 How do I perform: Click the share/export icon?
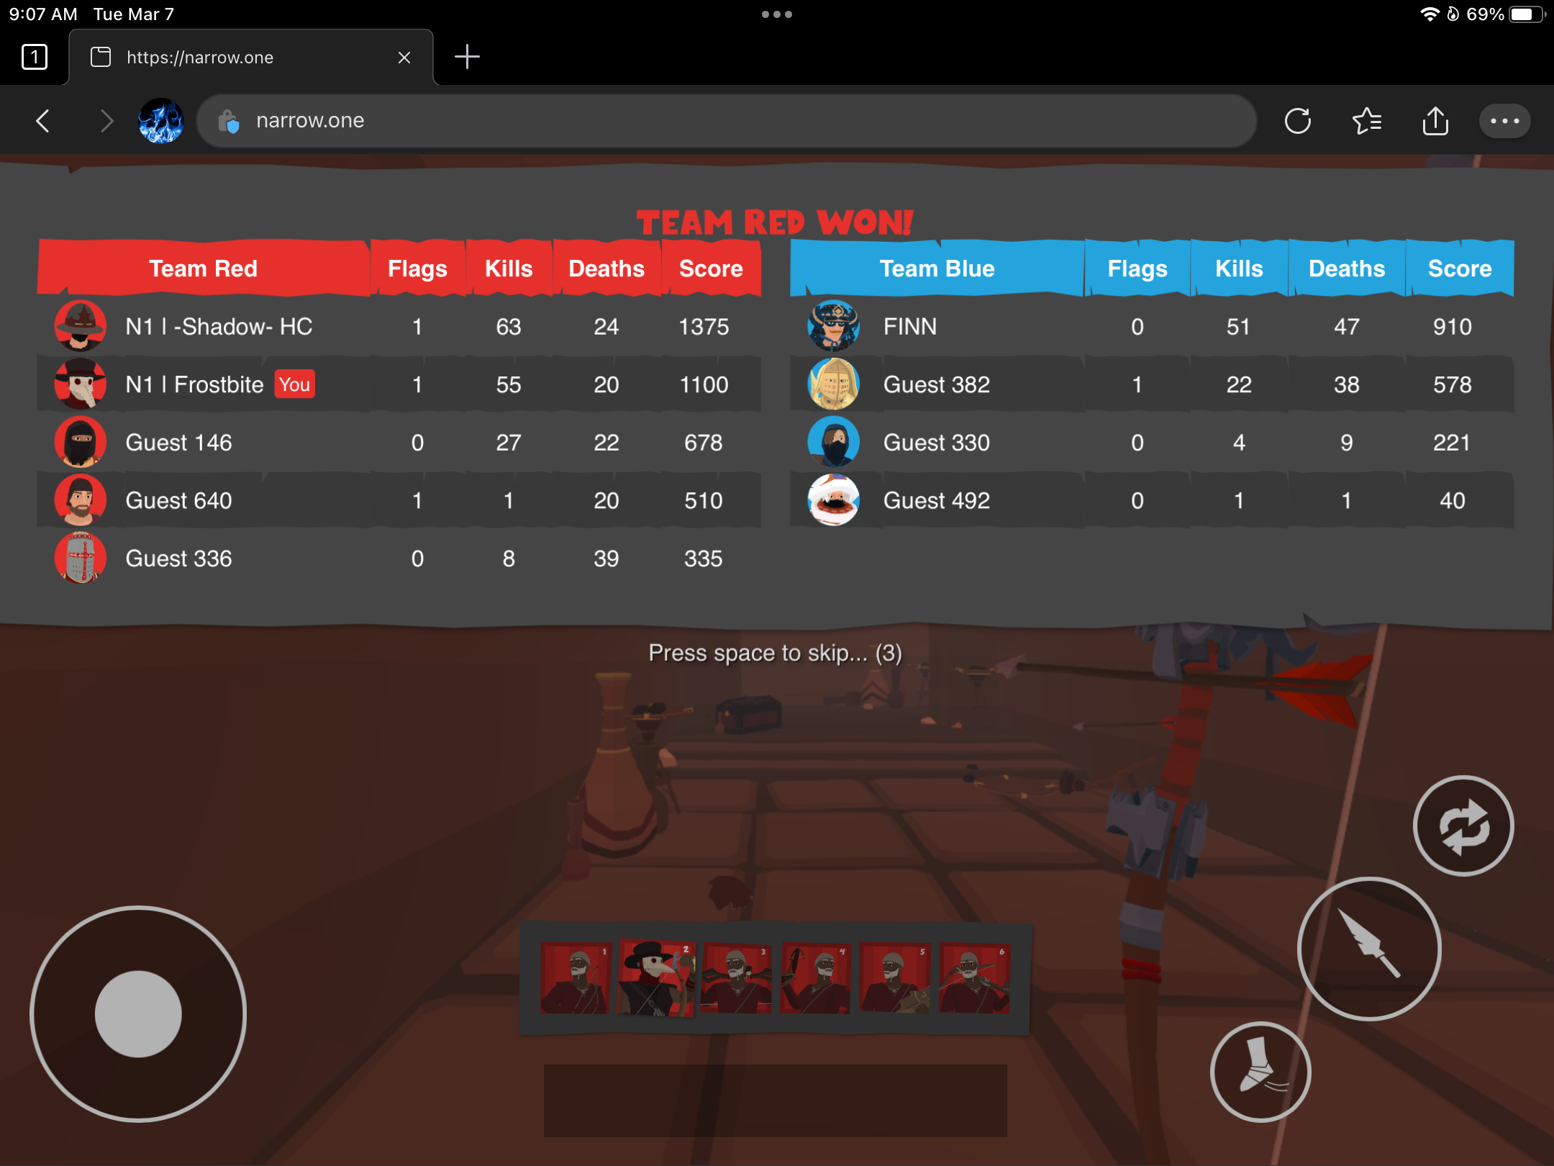tap(1435, 120)
